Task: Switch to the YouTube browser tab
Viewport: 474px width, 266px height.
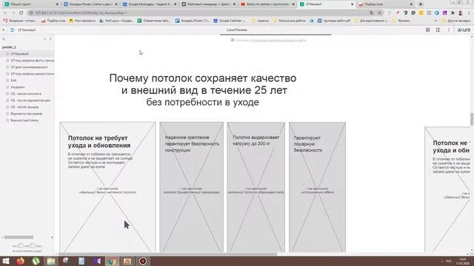Action: click(x=267, y=4)
